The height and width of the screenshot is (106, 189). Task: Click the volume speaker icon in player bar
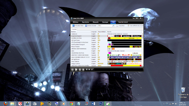point(89,69)
